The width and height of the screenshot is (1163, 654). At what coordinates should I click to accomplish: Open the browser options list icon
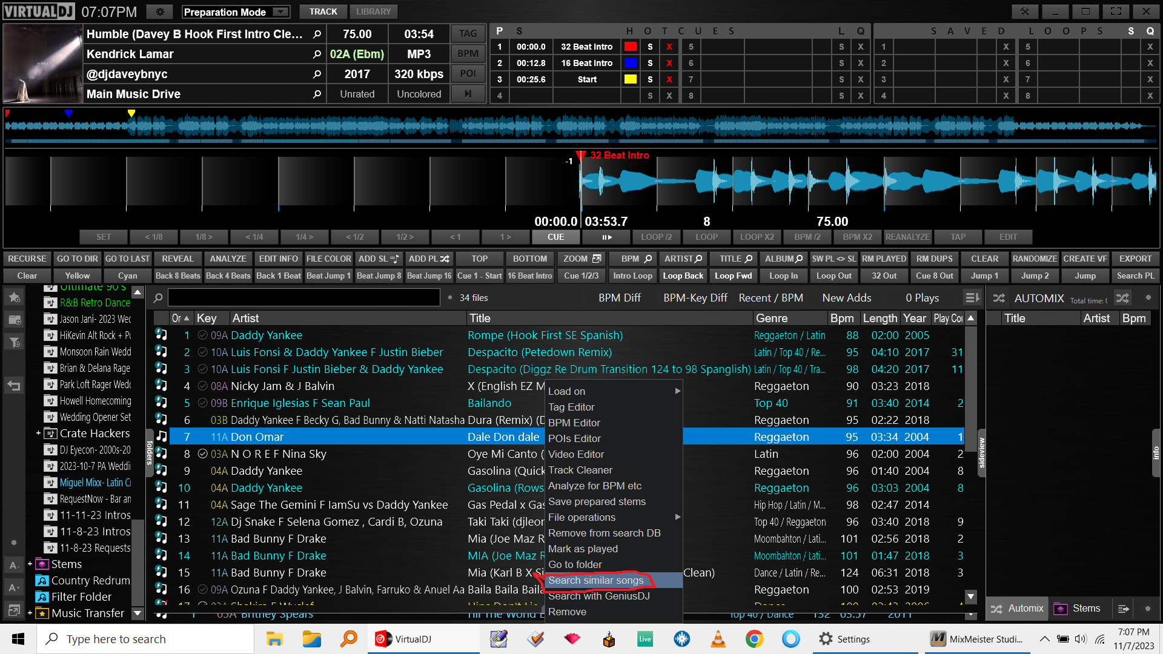(x=972, y=298)
